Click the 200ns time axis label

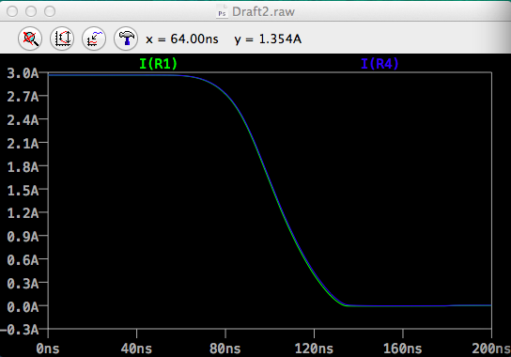tap(491, 349)
